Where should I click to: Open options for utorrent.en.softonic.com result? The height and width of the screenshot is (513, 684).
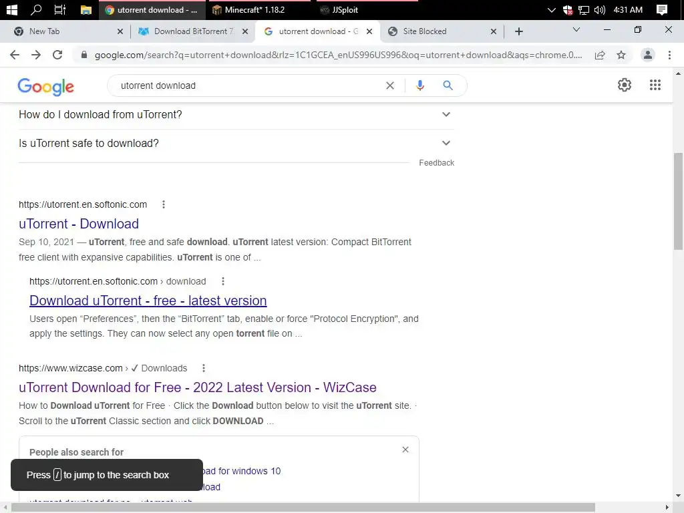(164, 204)
